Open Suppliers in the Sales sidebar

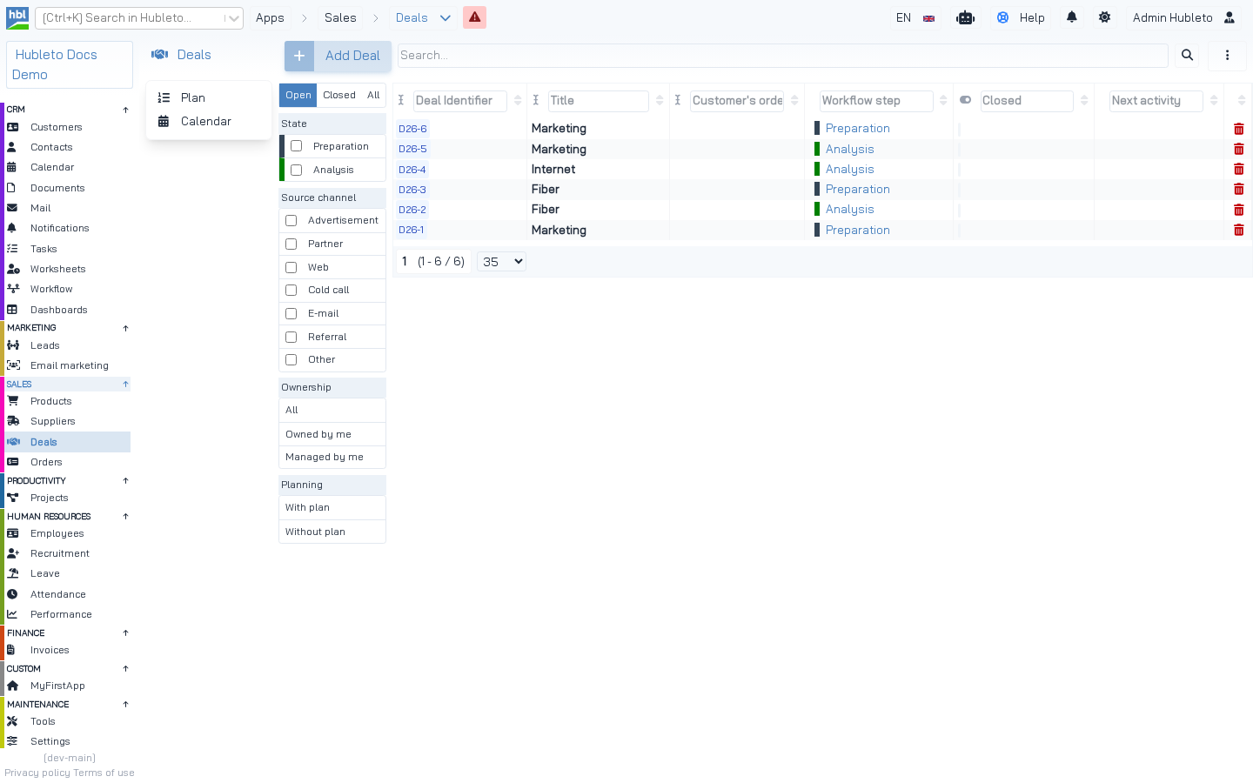(67, 421)
